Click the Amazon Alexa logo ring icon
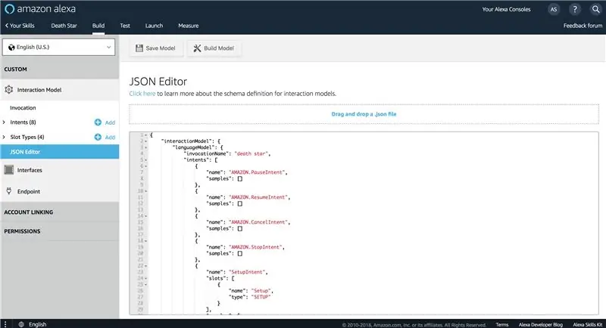Viewport: 606px width, 328px height. 10,9
